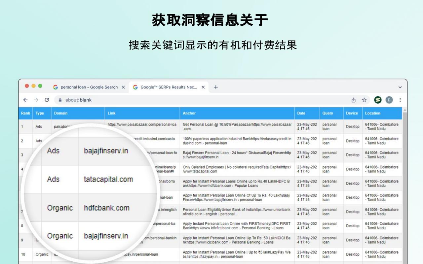Click the share icon in the address bar

pos(354,100)
